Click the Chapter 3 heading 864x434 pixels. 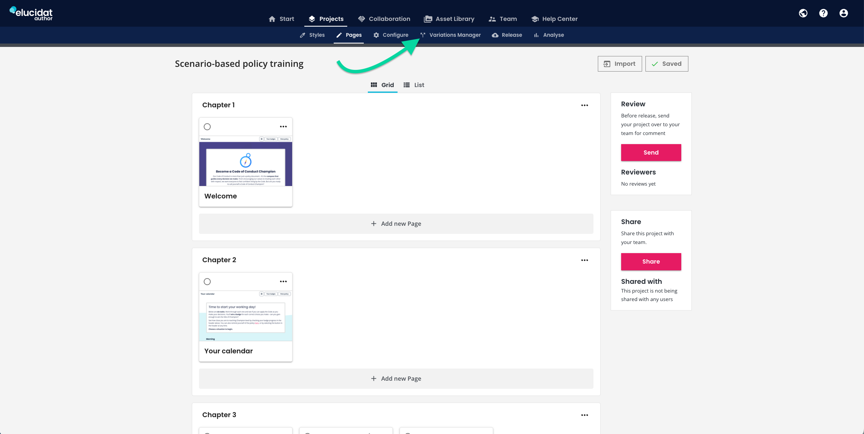click(219, 415)
